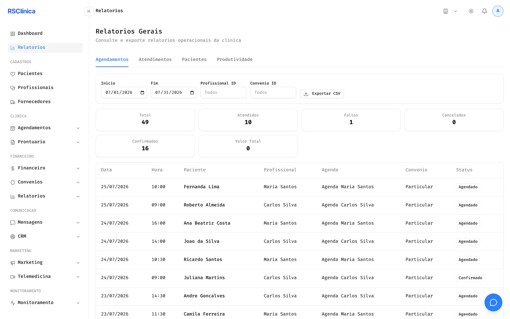The width and height of the screenshot is (510, 319).
Task: Click the Monitoramento activity icon
Action: [x=13, y=303]
